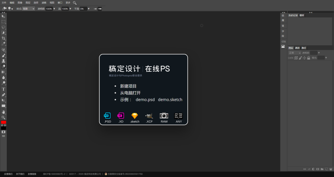Click the 平滑 0% value field
334x177 pixels.
[83, 9]
